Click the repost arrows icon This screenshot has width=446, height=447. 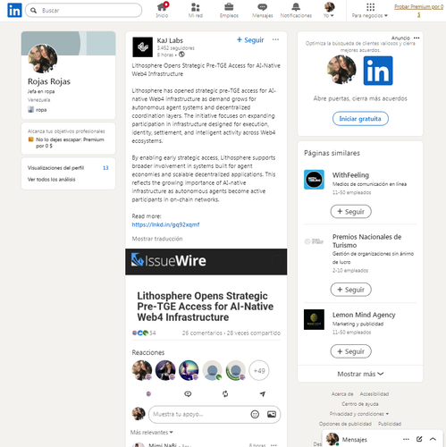coord(225,394)
